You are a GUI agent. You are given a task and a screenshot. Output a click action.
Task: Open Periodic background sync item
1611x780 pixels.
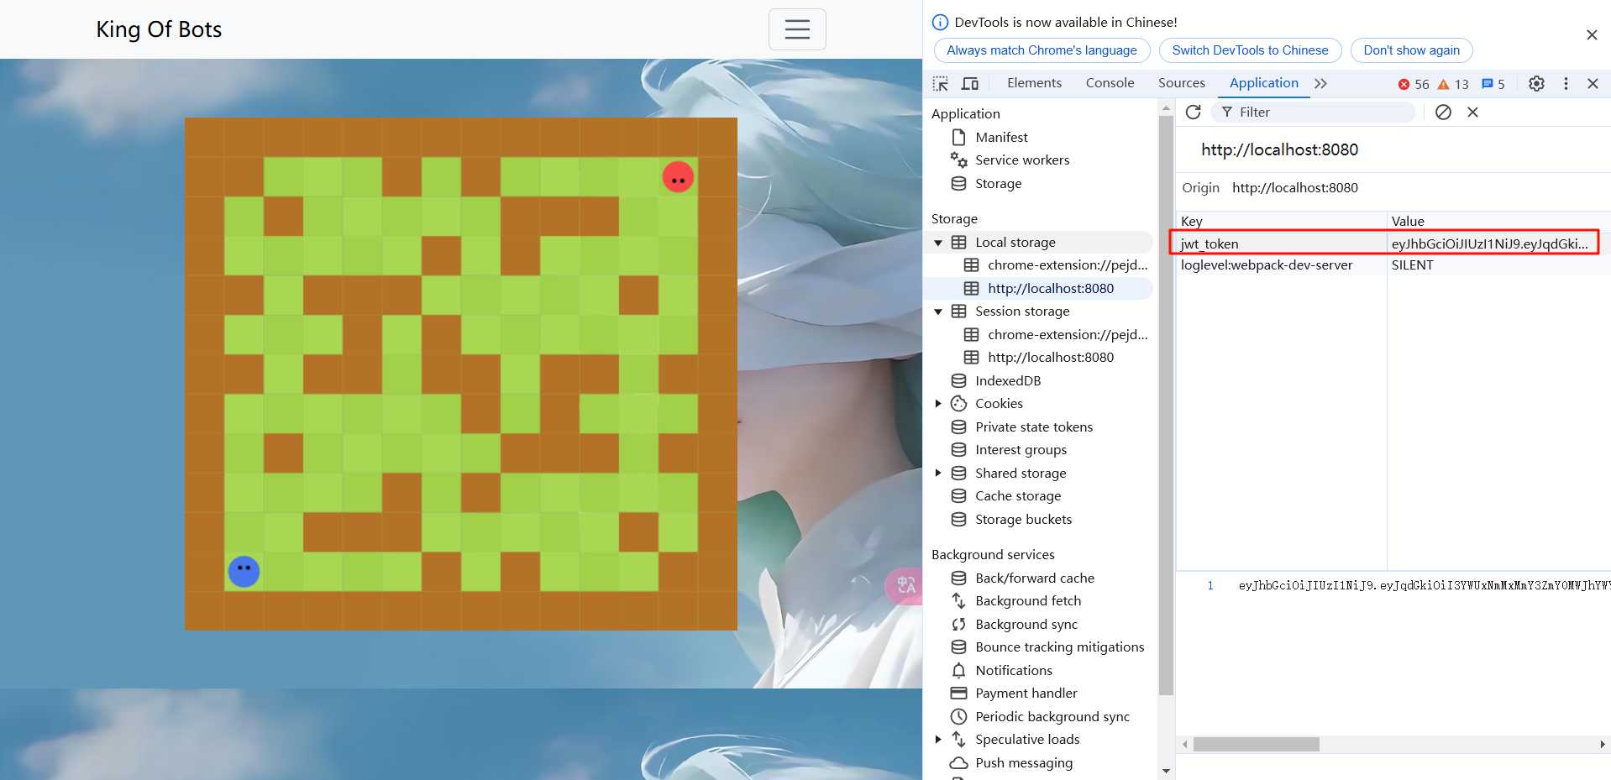pos(1052,716)
